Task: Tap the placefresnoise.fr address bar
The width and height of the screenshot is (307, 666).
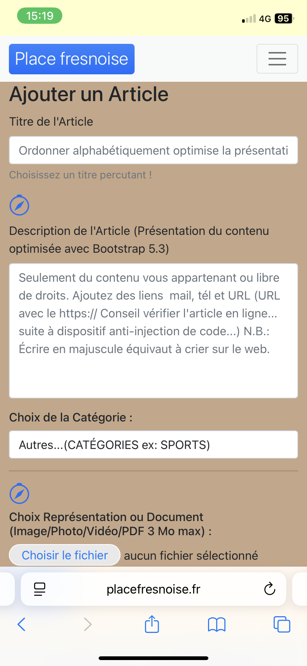Action: point(153,589)
